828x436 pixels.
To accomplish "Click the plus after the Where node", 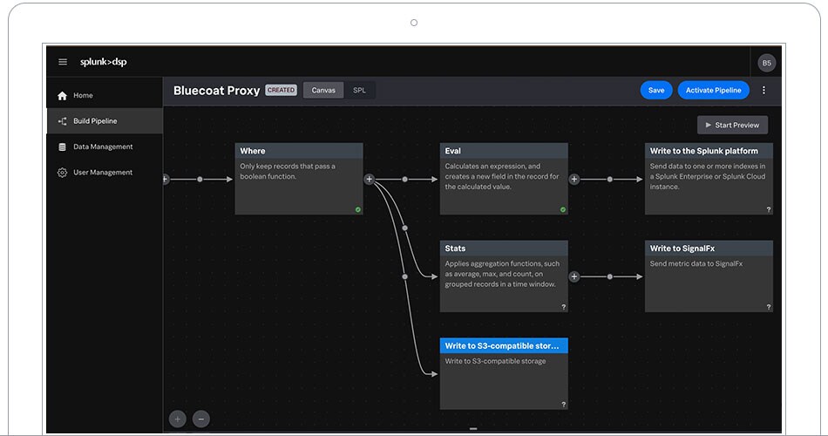I will 370,179.
